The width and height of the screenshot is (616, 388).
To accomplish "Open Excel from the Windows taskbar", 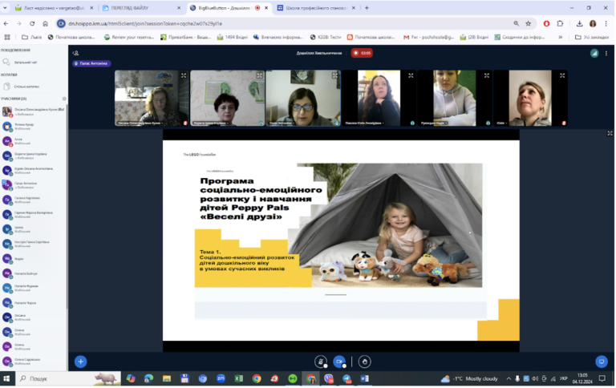I will click(238, 378).
